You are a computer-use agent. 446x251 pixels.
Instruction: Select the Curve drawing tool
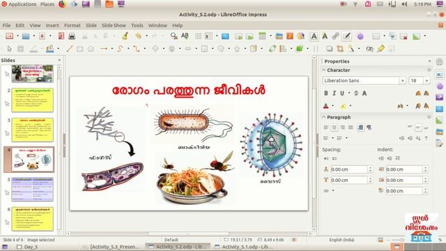tap(120, 49)
